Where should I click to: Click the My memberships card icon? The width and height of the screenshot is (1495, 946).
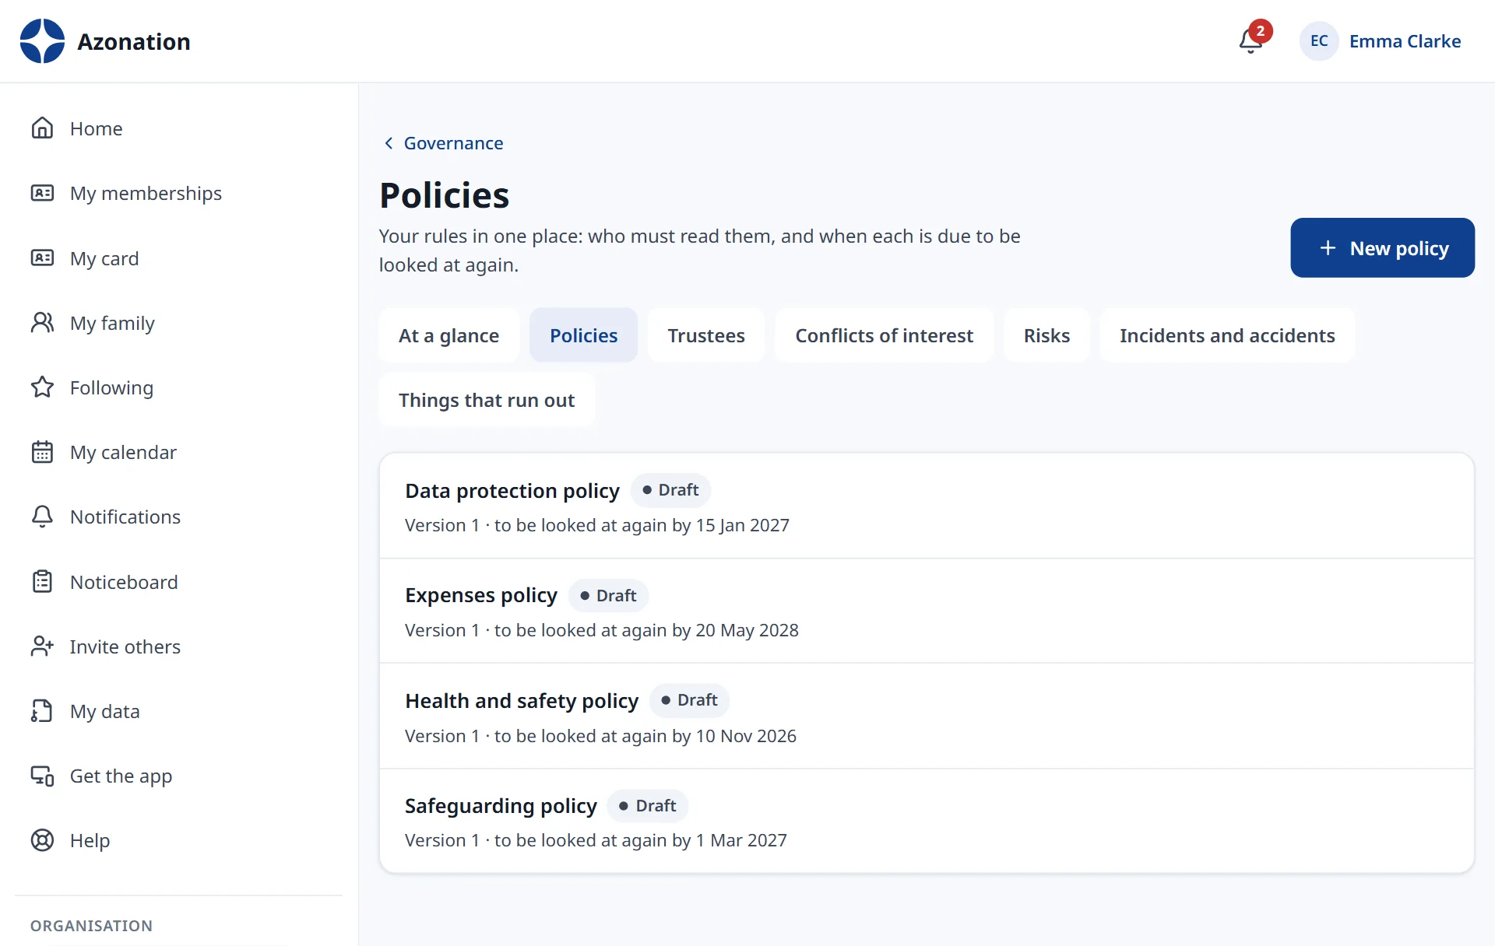[x=42, y=193]
